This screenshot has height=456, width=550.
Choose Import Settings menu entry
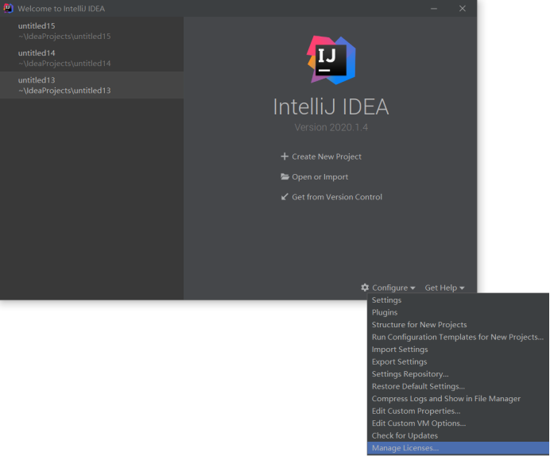tap(458, 350)
